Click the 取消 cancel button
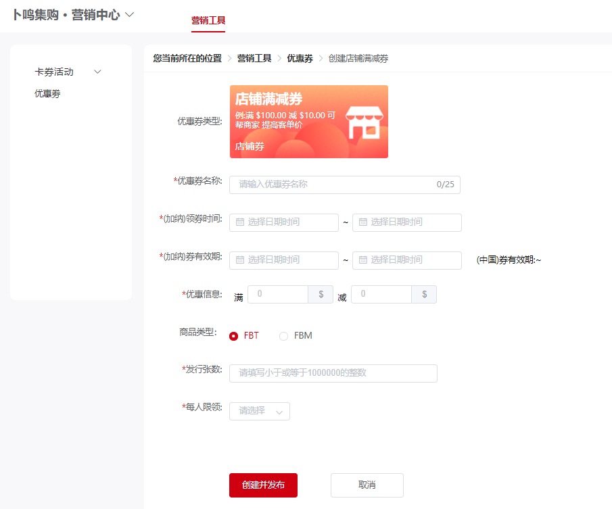Viewport: 612px width, 509px height. [367, 485]
